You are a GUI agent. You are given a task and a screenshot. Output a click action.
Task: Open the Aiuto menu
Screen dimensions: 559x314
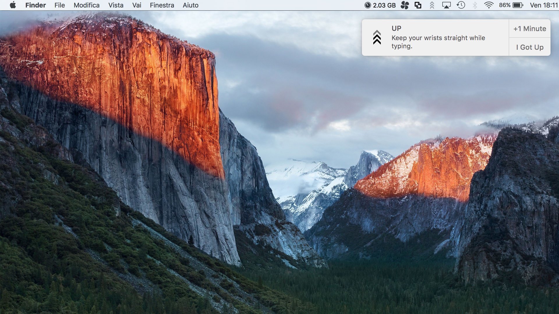point(191,5)
